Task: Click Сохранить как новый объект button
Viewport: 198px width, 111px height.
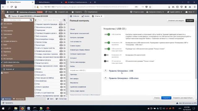Action: [183, 98]
